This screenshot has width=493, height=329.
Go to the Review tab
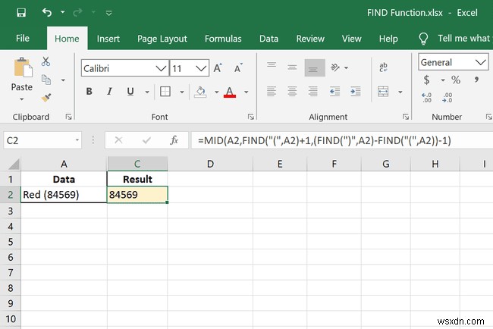[x=310, y=39]
